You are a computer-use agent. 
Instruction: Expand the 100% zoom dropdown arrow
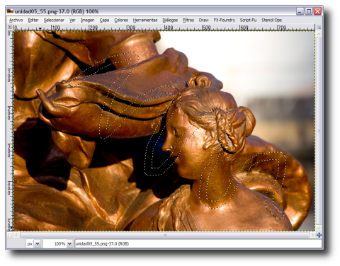tap(69, 243)
